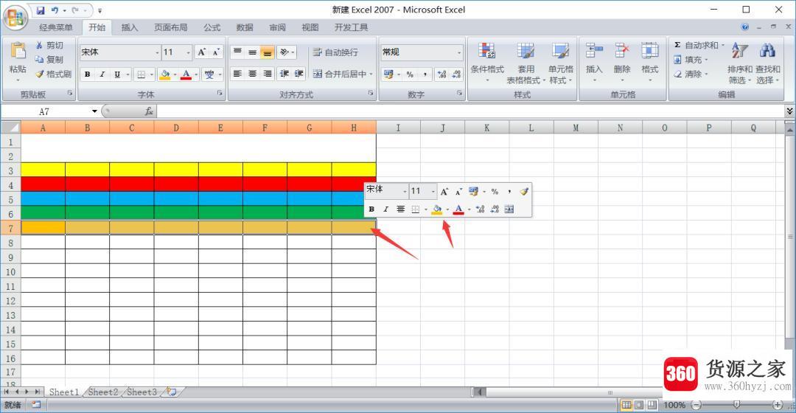Screen dimensions: 796x413
Task: Click AutoSum (自动求和)
Action: pos(699,45)
